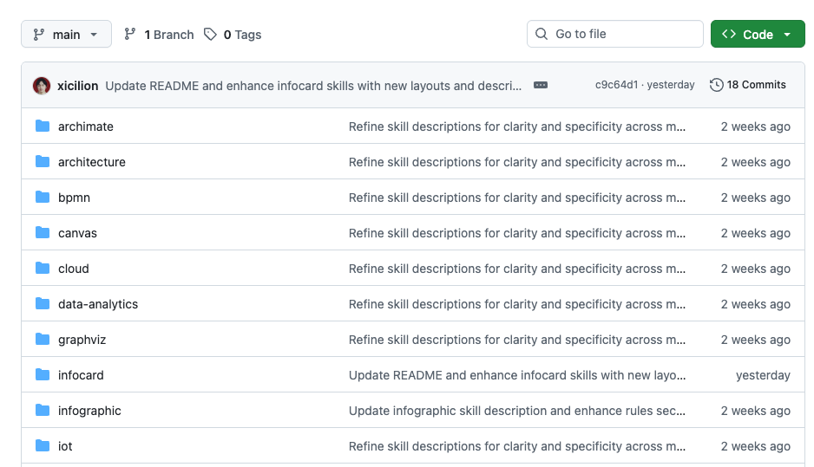Click the folder icon for graphviz
This screenshot has height=467, width=814.
point(43,339)
